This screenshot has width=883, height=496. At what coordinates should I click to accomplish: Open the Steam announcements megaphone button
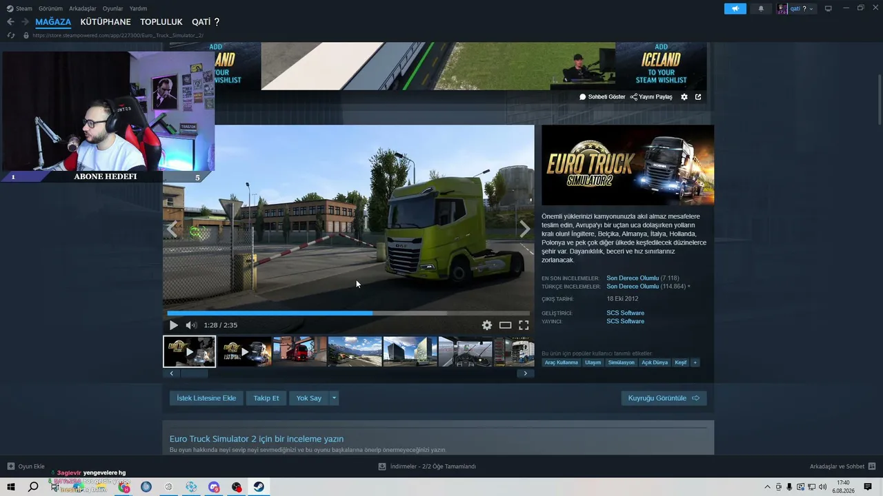735,8
